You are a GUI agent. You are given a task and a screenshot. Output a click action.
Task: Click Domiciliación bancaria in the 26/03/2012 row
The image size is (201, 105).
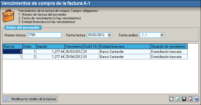(169, 52)
